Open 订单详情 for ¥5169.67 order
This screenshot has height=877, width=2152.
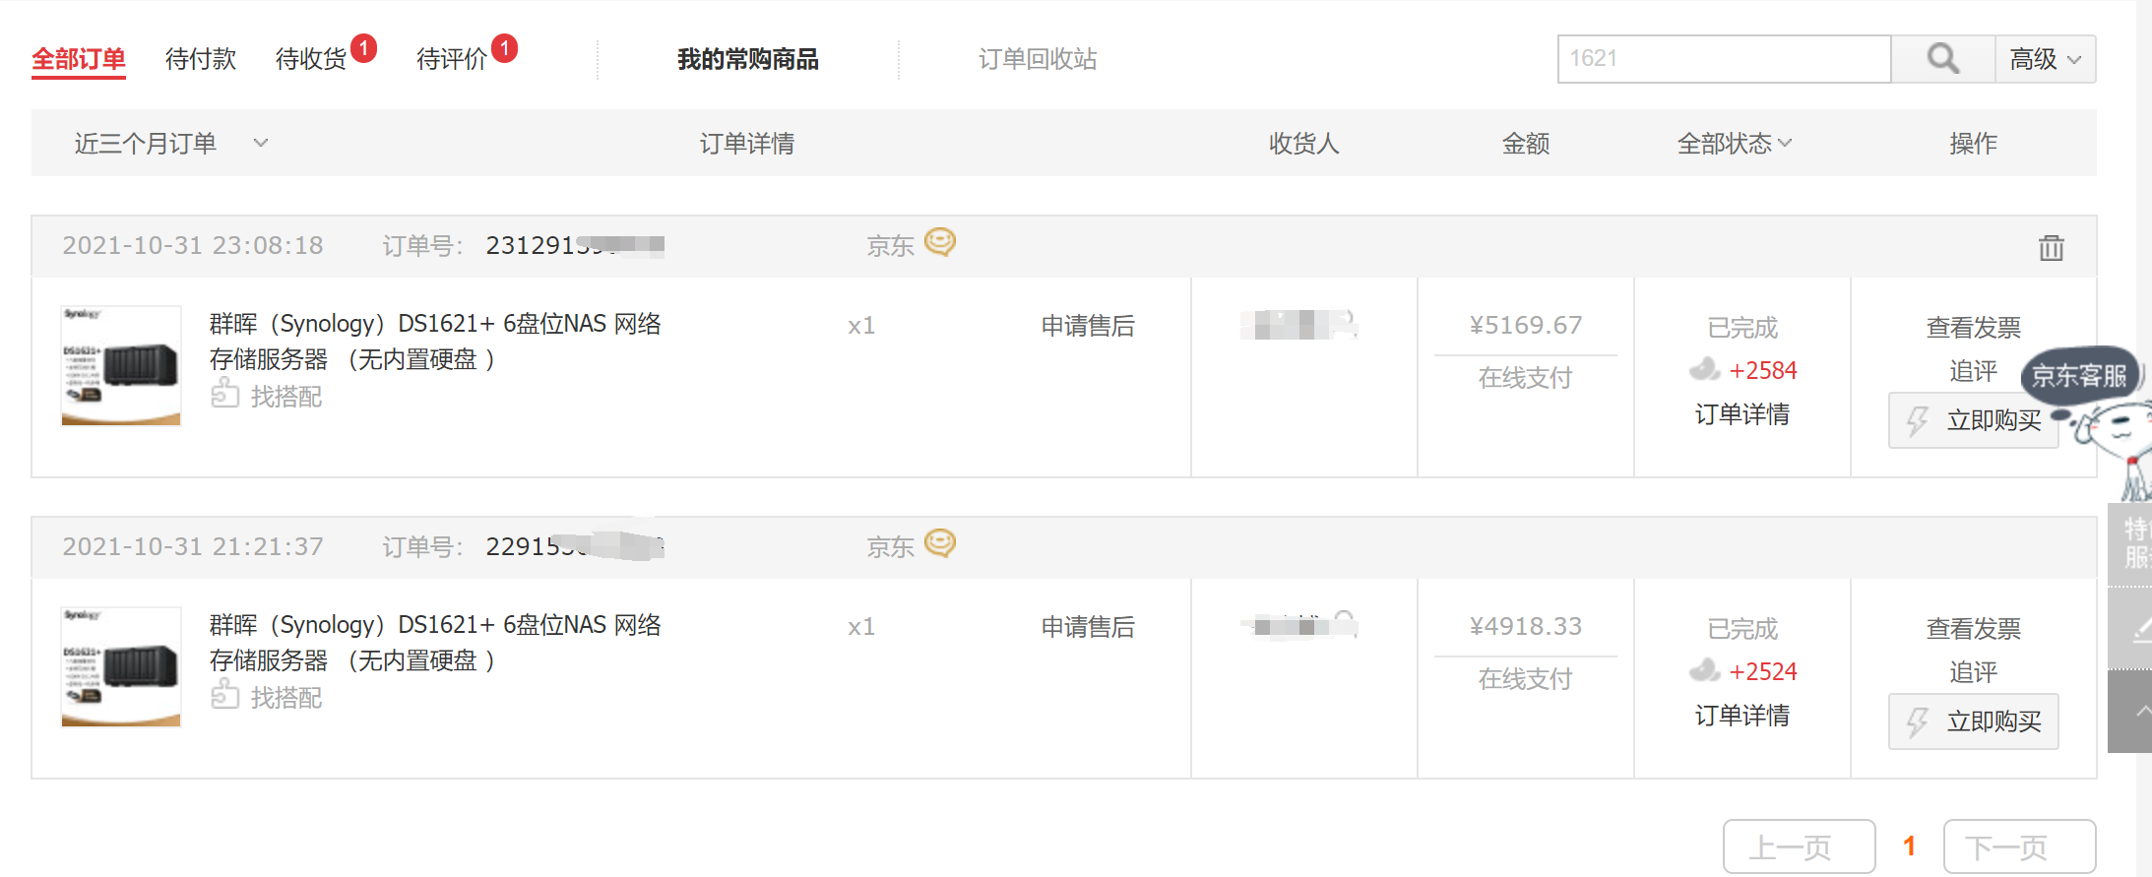pyautogui.click(x=1742, y=414)
